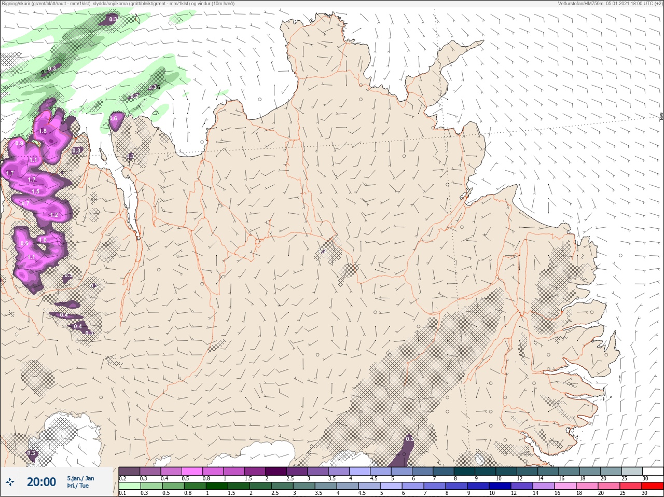Pick the bright red 30 swatch ending the rain legend
This screenshot has width=664, height=497.
[x=653, y=486]
